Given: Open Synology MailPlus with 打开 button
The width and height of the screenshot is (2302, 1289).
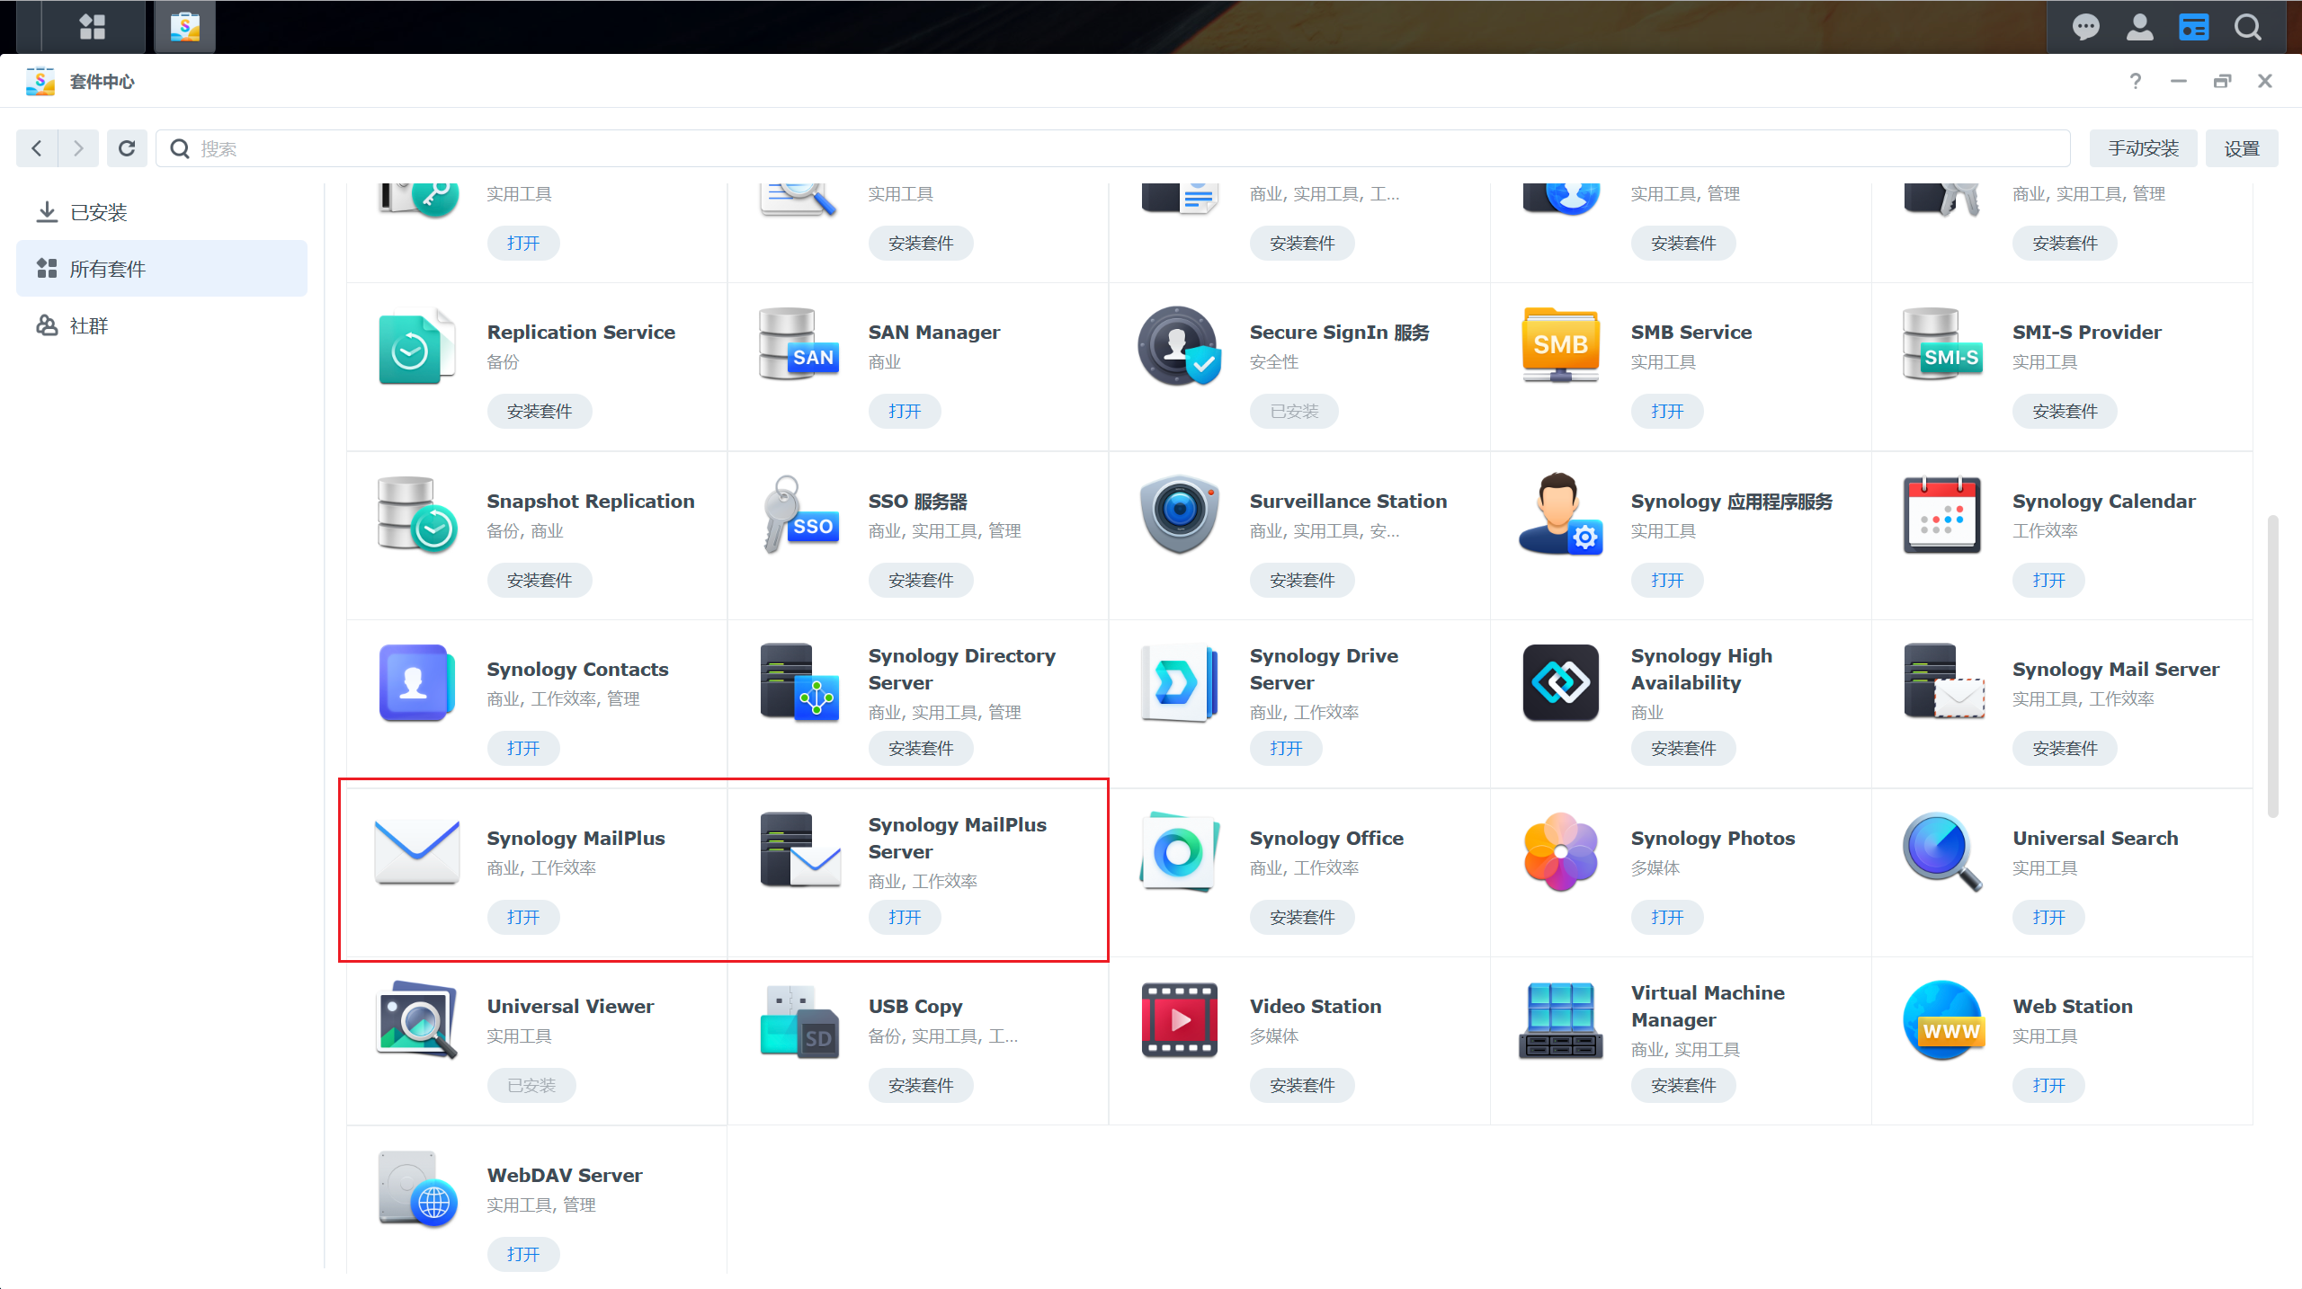Looking at the screenshot, I should [x=523, y=918].
